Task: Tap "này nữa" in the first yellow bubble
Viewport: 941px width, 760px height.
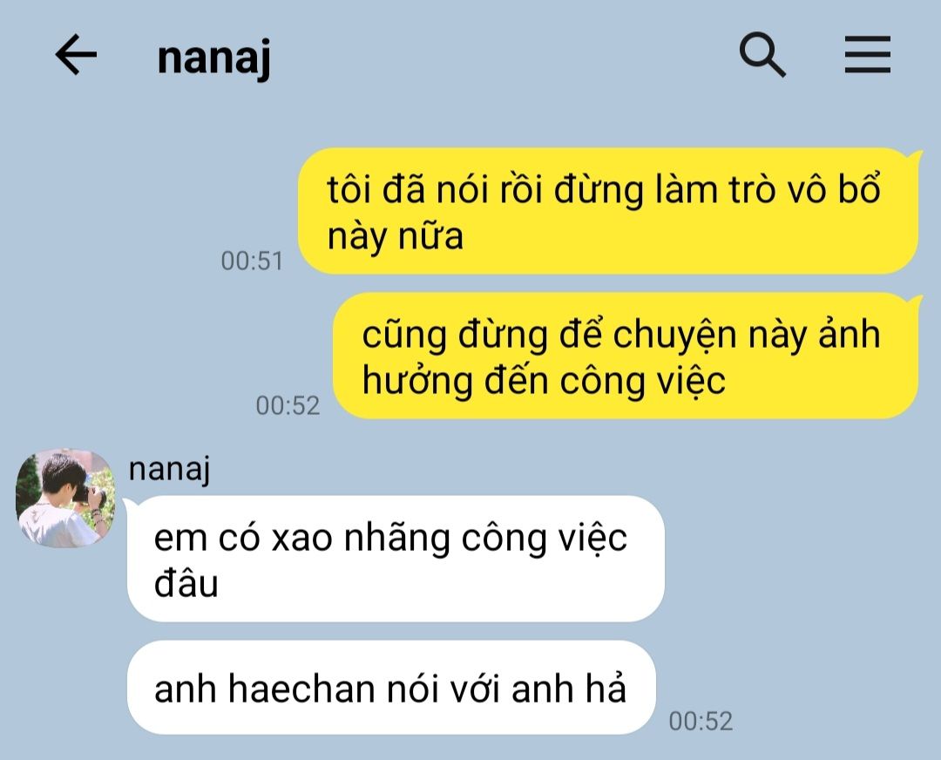Action: pos(395,236)
